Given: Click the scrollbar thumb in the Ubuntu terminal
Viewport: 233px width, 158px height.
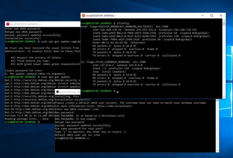Looking at the screenshot, I should [x=224, y=23].
